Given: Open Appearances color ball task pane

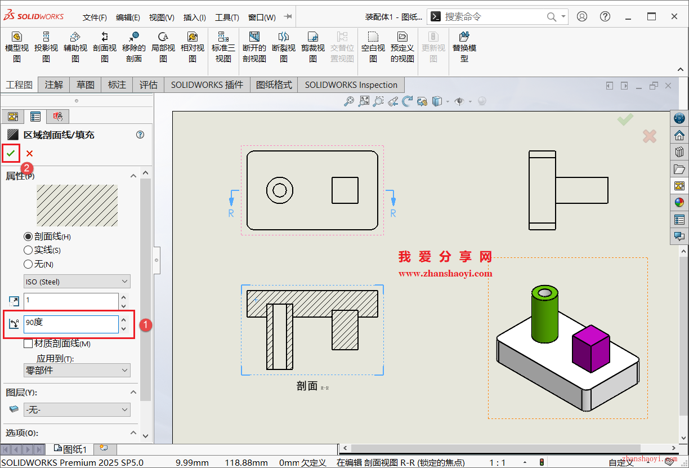Looking at the screenshot, I should coord(679,203).
